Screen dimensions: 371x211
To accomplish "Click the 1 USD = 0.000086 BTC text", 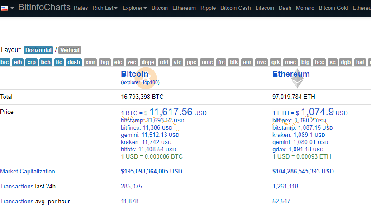I will 152,157.
